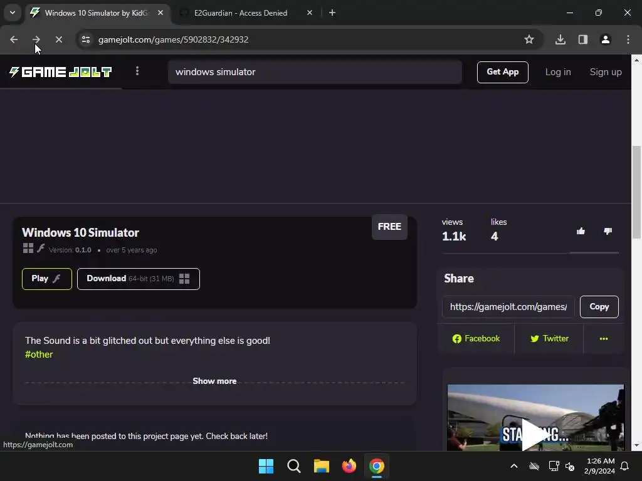Image resolution: width=642 pixels, height=481 pixels.
Task: Open the Windows Start menu
Action: tap(266, 466)
